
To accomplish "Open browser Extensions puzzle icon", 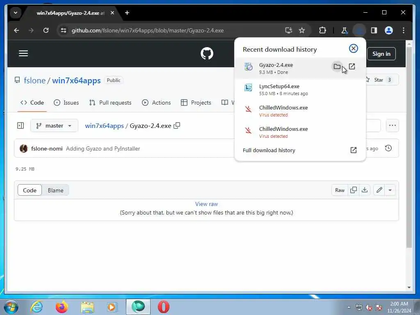I will pos(322,30).
